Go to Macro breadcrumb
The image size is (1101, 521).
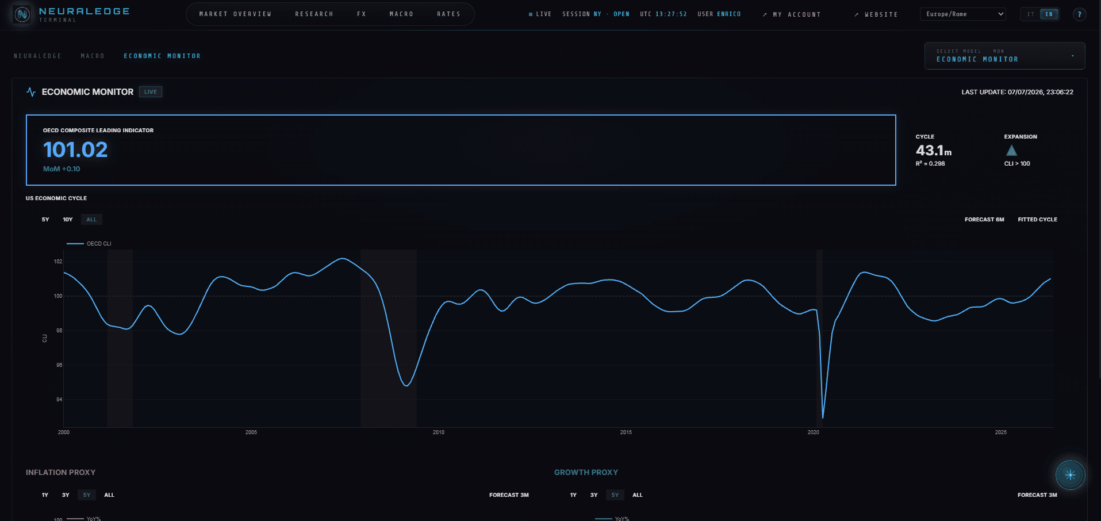(x=93, y=56)
